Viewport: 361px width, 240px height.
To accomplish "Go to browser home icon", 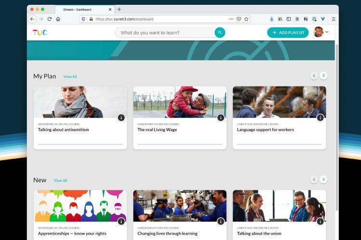I will pos(58,19).
